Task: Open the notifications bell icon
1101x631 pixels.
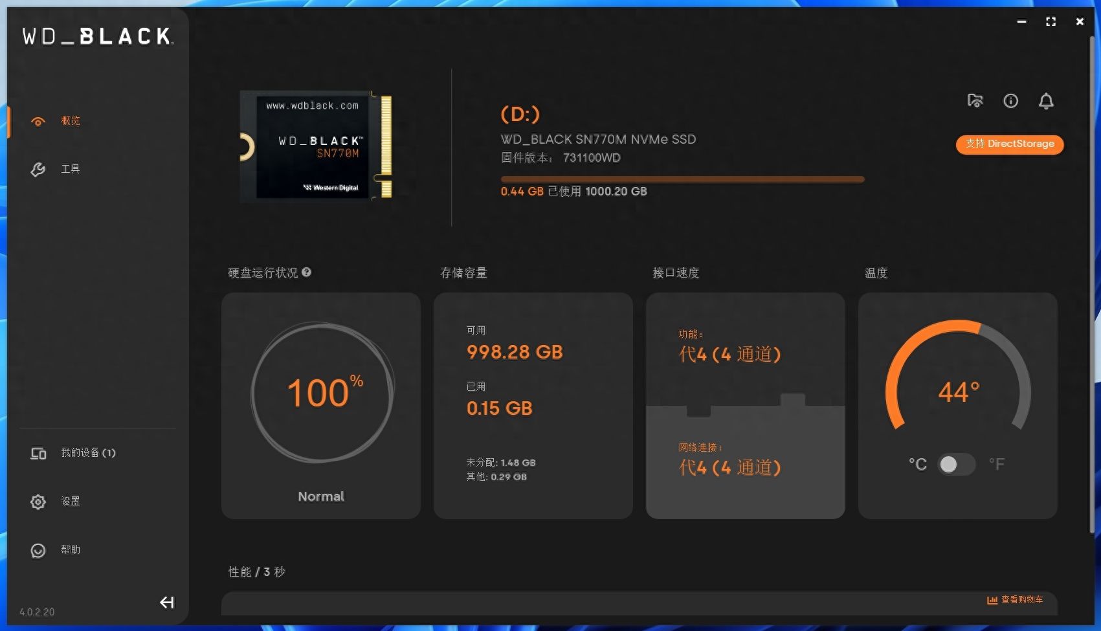Action: click(1046, 101)
